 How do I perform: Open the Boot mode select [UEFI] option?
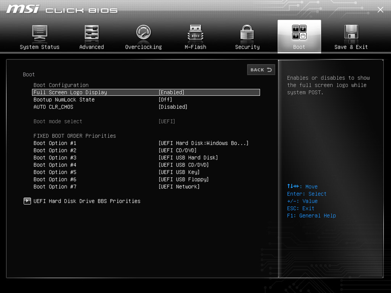(x=167, y=122)
